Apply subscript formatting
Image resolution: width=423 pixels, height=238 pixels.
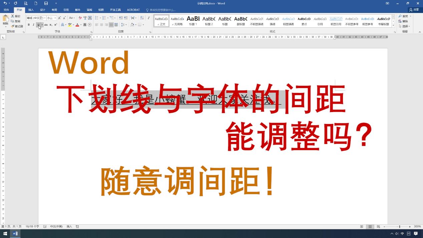tap(50, 25)
